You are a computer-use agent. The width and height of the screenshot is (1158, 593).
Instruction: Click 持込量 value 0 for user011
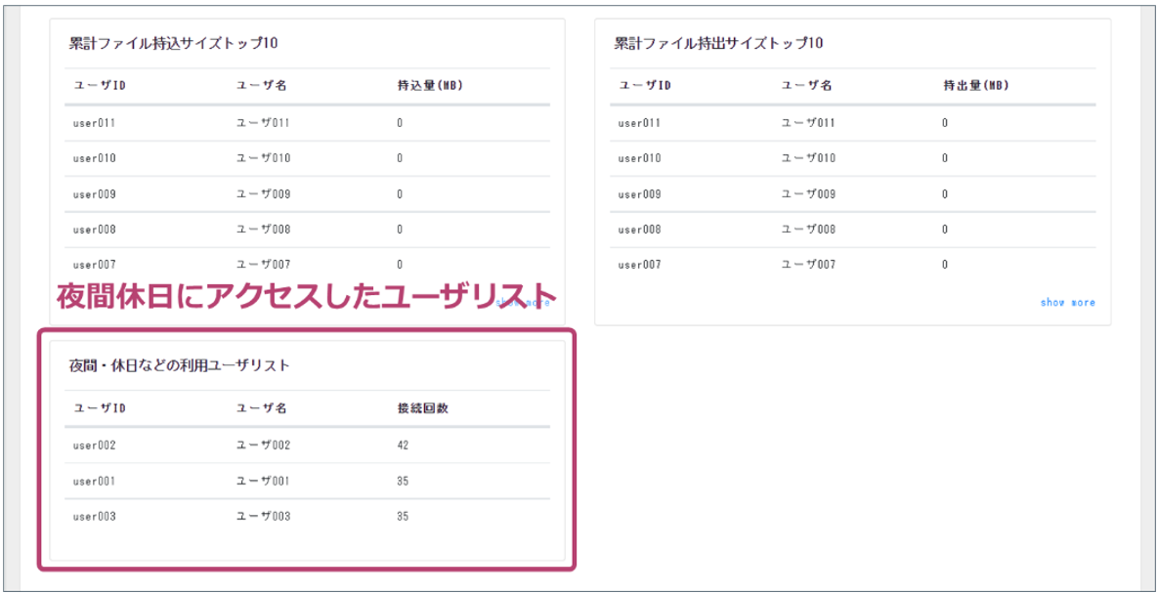[x=400, y=122]
